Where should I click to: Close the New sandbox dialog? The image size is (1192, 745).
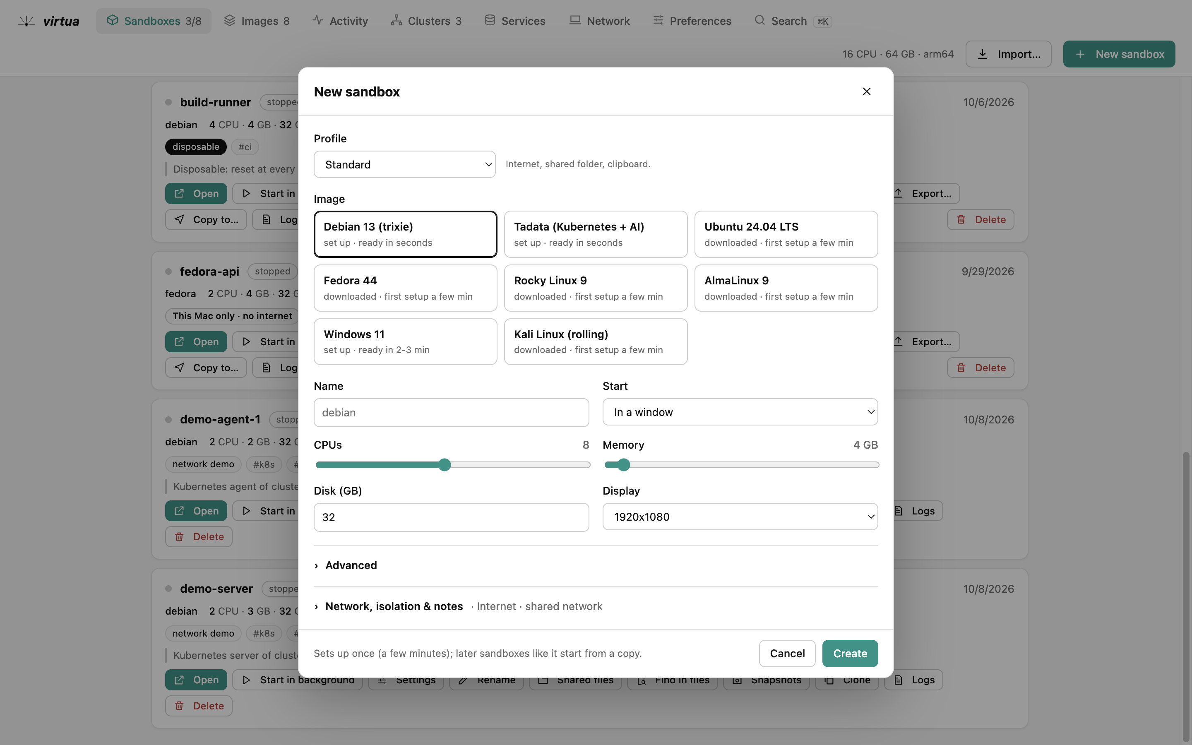pyautogui.click(x=866, y=91)
